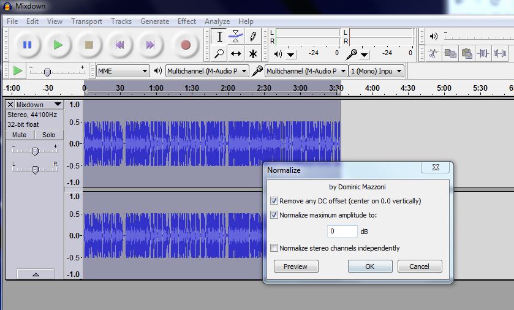Screen dimensions: 514x310
Task: Open the input device Multichannel dropdown
Action: 306,71
